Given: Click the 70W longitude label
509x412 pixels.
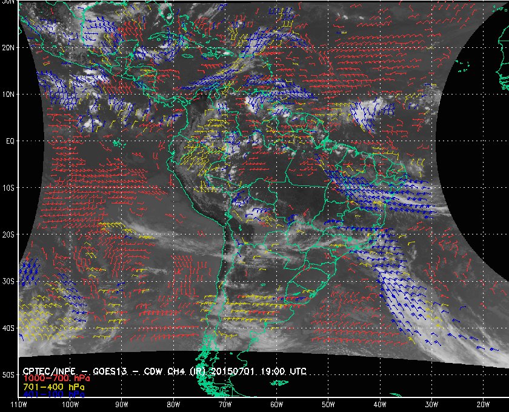Looking at the screenshot, I should click(225, 405).
